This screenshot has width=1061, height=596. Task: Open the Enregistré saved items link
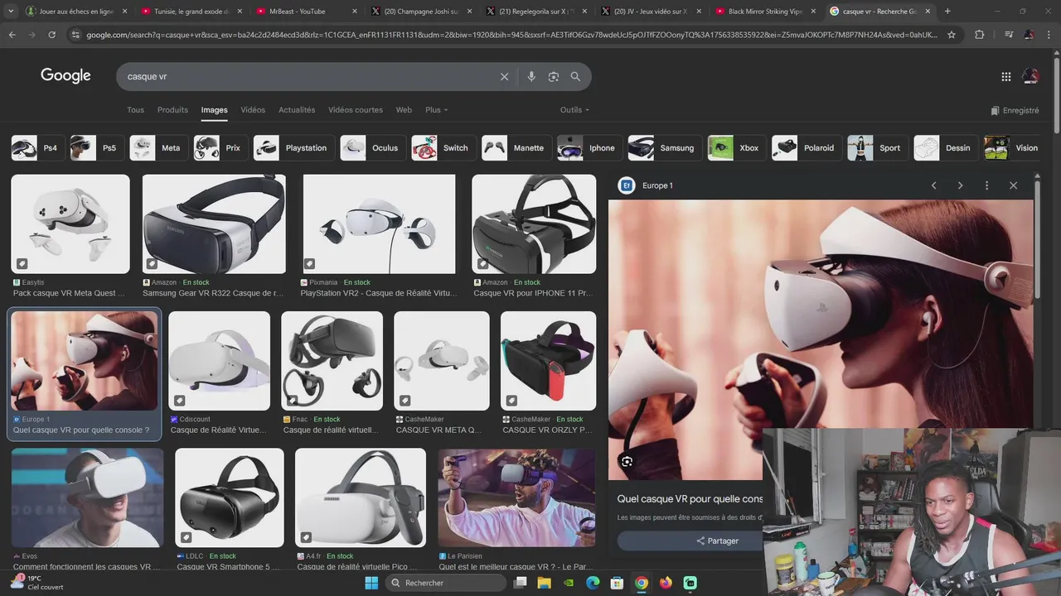pyautogui.click(x=1015, y=110)
